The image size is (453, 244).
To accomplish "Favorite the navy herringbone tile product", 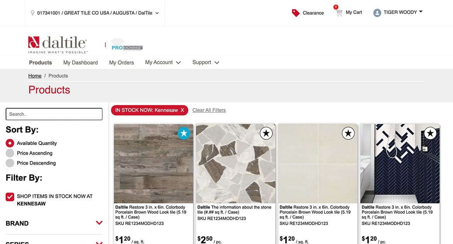I will [x=430, y=133].
